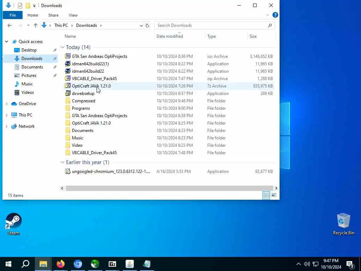The height and width of the screenshot is (271, 361).
Task: Click the 3,146,652 KB size cell
Action: pos(261,56)
